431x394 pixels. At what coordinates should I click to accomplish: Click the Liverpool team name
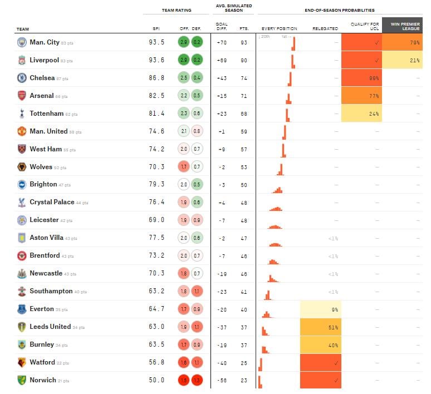coord(44,60)
